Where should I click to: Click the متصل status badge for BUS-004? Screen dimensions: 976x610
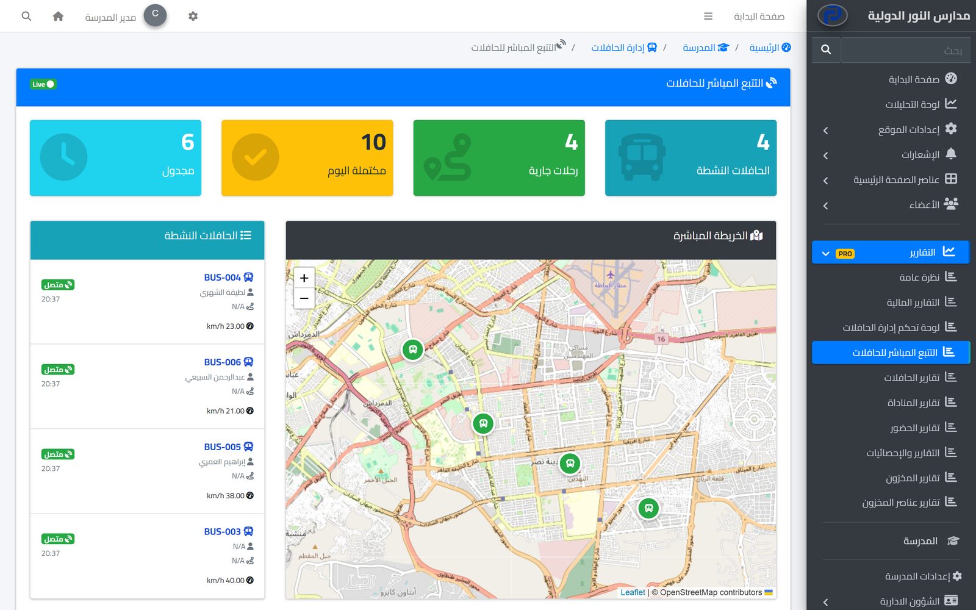coord(58,285)
